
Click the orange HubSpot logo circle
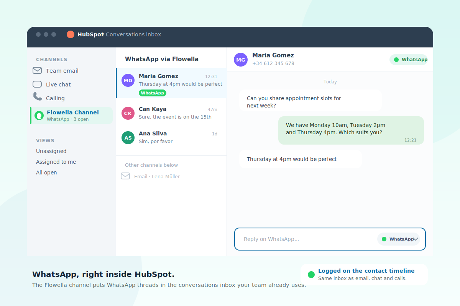pyautogui.click(x=71, y=34)
